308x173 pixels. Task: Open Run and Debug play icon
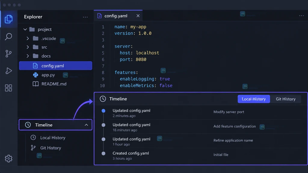[8, 71]
